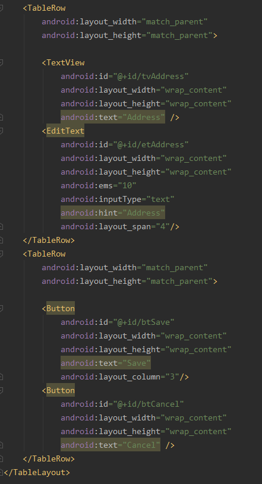Click layout_height="wrap_content" inside the TextView
The height and width of the screenshot is (484, 262).
[146, 104]
